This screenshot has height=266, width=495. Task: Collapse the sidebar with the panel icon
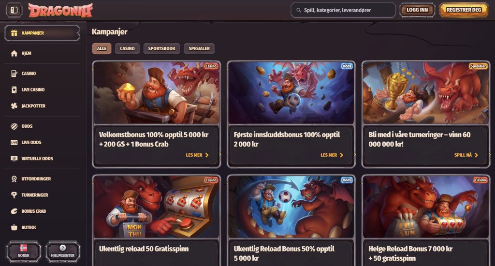14,10
